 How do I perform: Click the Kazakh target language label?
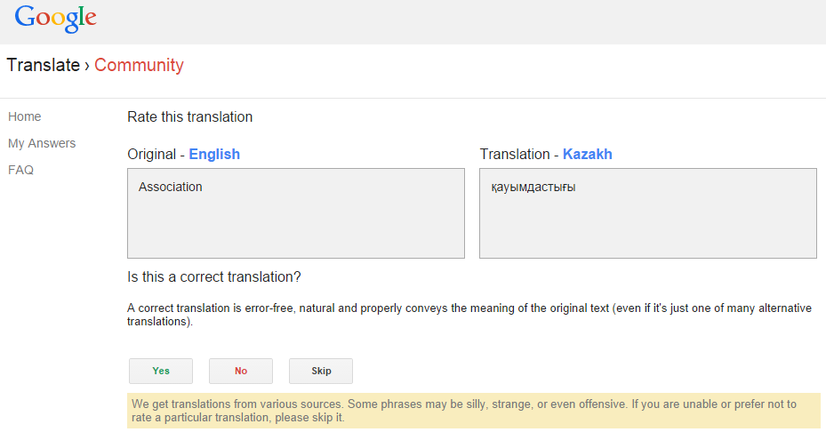tap(587, 154)
